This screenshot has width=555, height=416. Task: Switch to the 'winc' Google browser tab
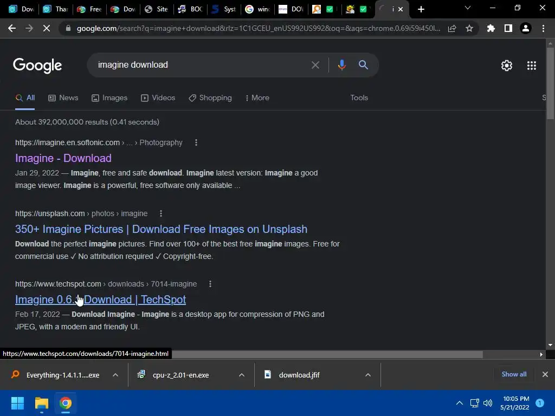[x=257, y=9]
